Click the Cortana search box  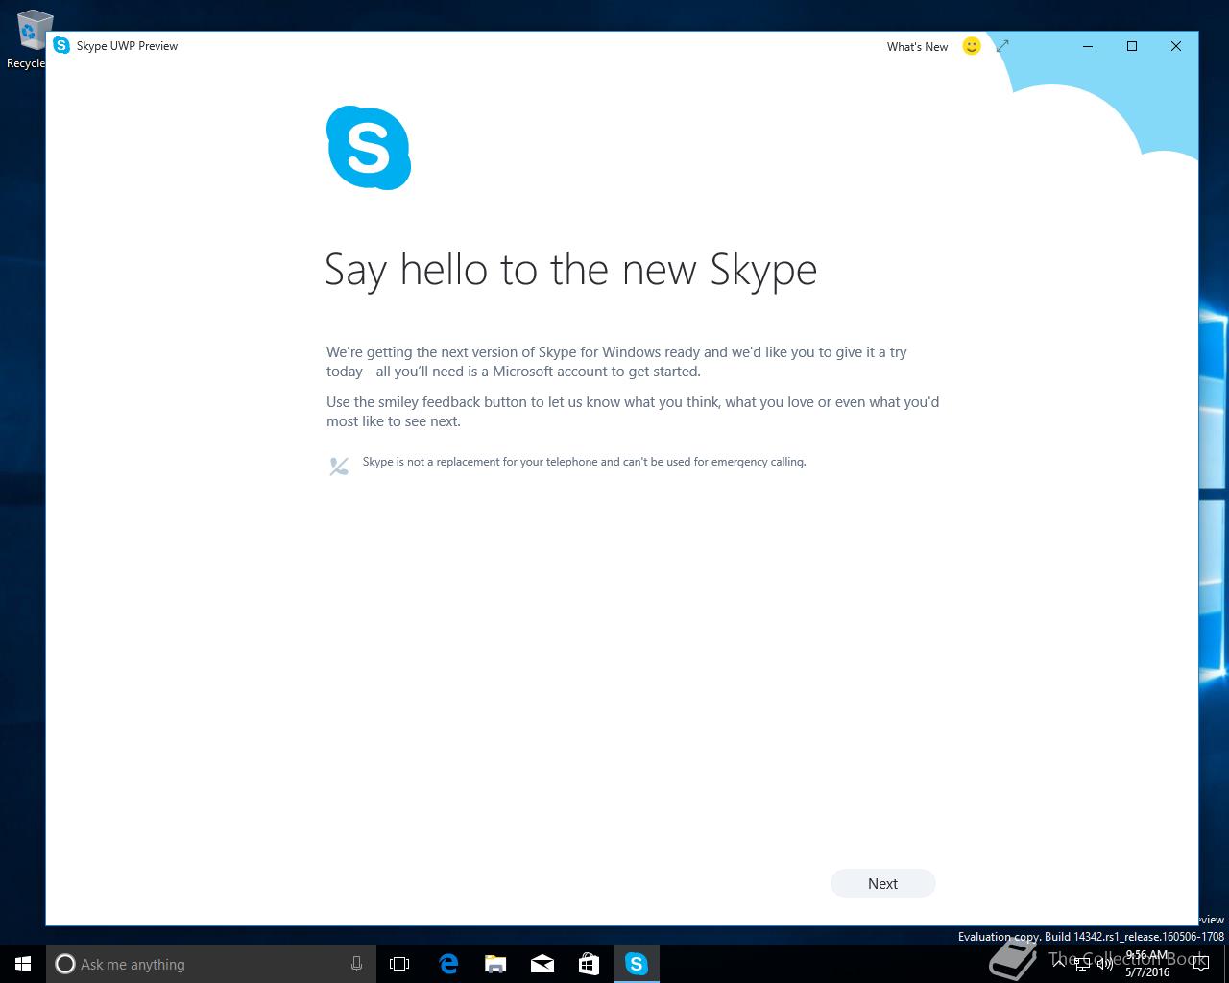click(210, 964)
